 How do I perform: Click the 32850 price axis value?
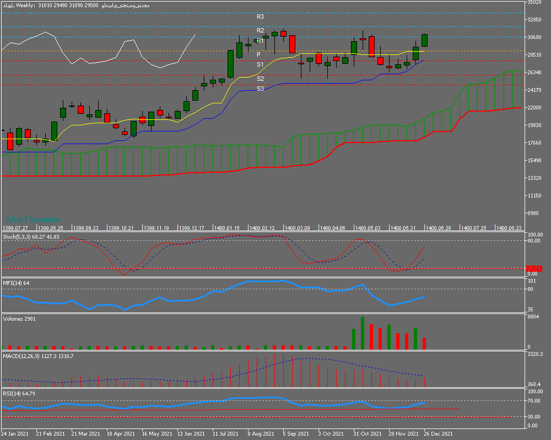pyautogui.click(x=534, y=20)
